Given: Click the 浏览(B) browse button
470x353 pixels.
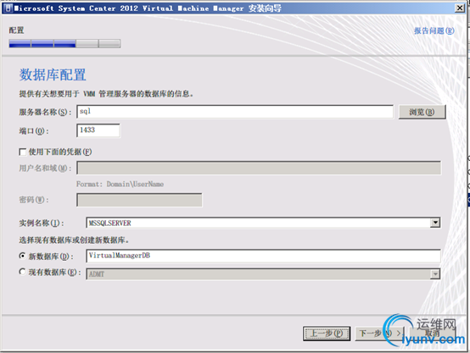Looking at the screenshot, I should [x=422, y=112].
